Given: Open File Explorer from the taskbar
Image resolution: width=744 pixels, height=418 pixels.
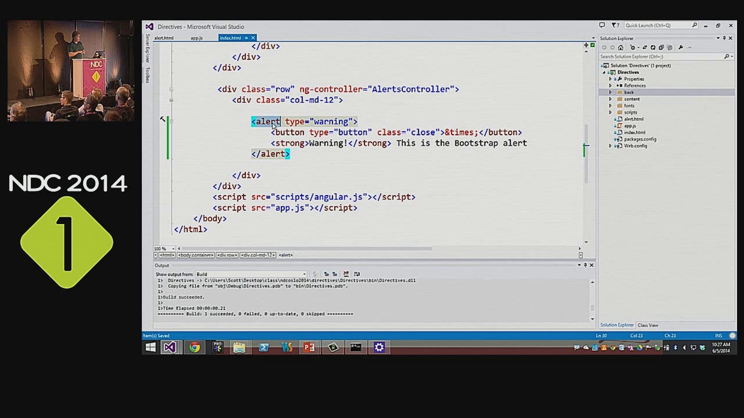Looking at the screenshot, I should [239, 347].
